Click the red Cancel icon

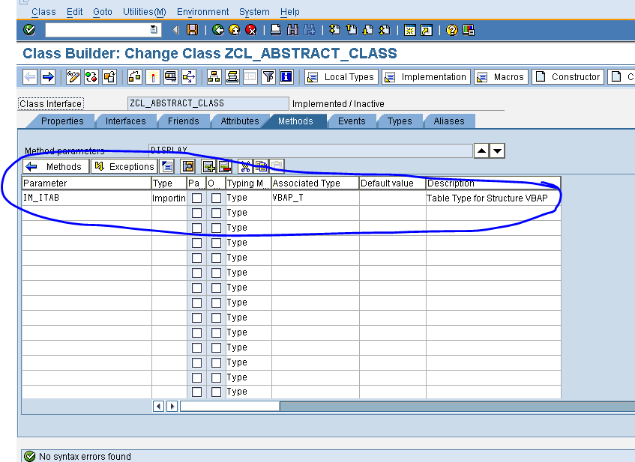(x=251, y=30)
